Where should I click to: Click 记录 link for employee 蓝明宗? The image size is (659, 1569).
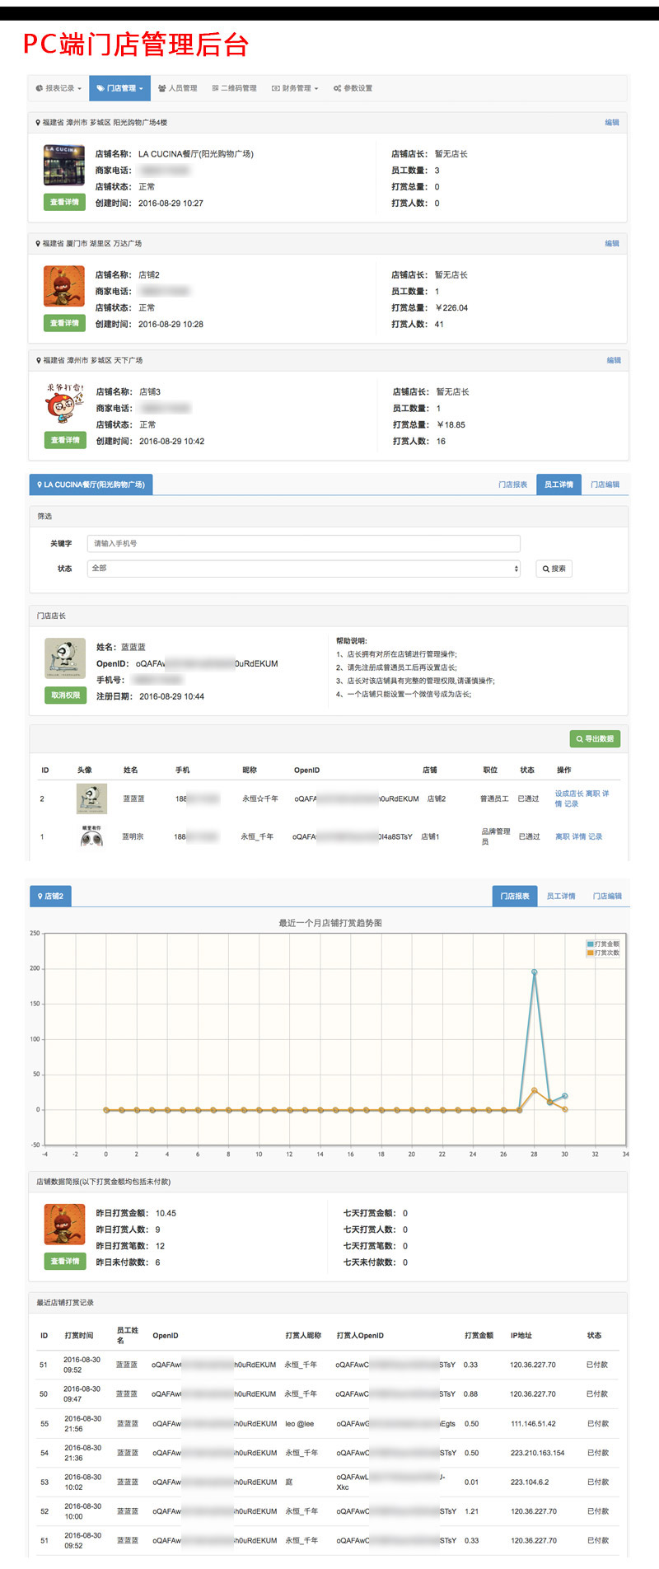(x=596, y=837)
